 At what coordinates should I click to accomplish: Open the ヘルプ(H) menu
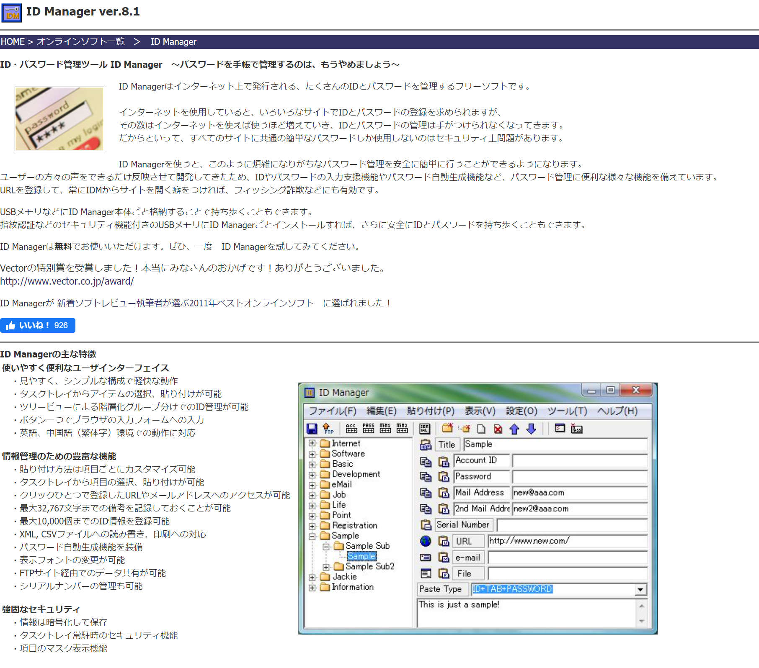pyautogui.click(x=617, y=411)
